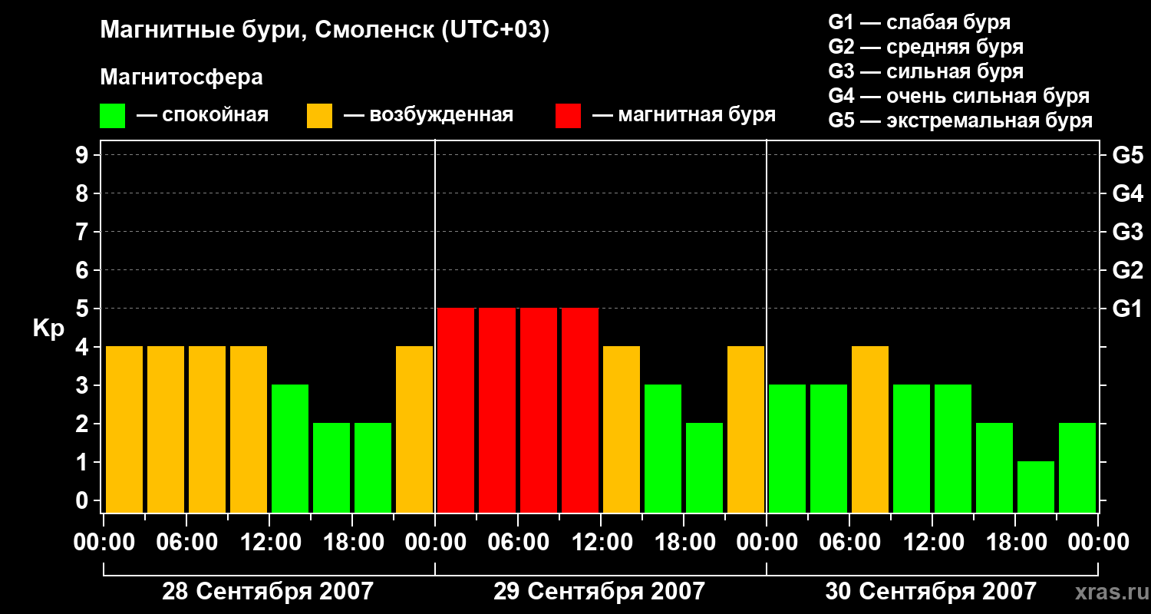Click the first red bar of 29 Сентября
The image size is (1151, 614).
(456, 410)
